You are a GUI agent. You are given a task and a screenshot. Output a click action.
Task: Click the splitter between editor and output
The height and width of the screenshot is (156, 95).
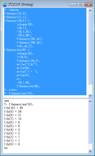click(47, 98)
